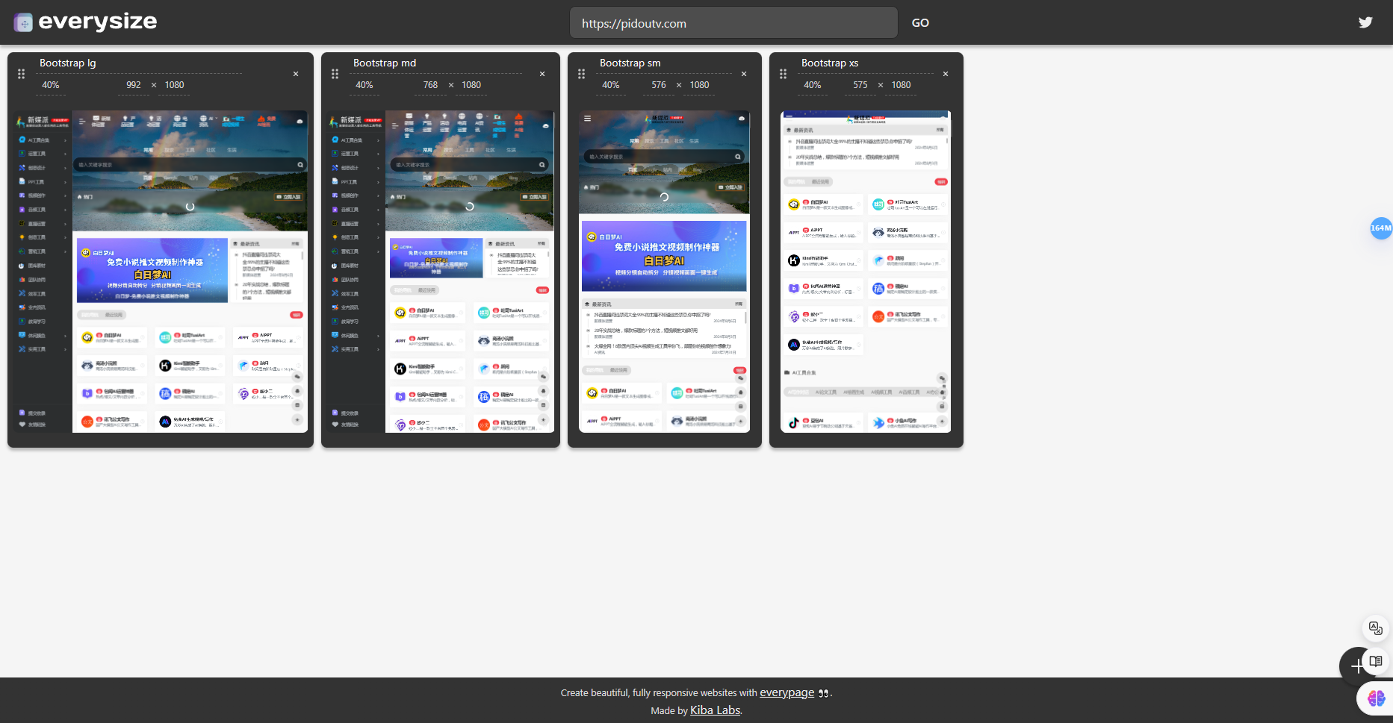The width and height of the screenshot is (1393, 723).
Task: Close the Bootstrap xs panel
Action: (946, 74)
